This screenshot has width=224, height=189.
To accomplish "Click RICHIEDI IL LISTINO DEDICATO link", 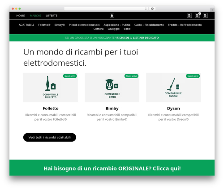I will 138,38.
